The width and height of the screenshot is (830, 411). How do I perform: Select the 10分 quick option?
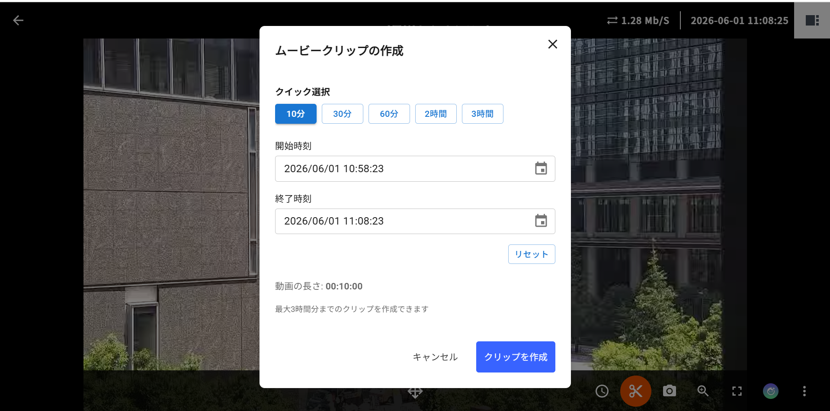296,114
